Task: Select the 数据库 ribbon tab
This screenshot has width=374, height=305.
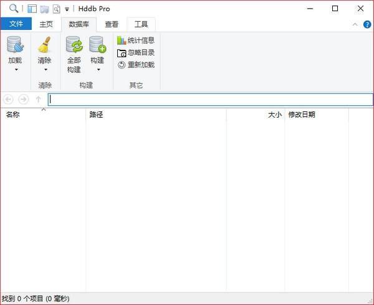Action: tap(79, 24)
